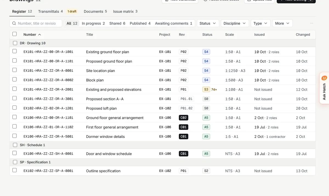Click the Existing and proposed elevations title

(x=114, y=89)
